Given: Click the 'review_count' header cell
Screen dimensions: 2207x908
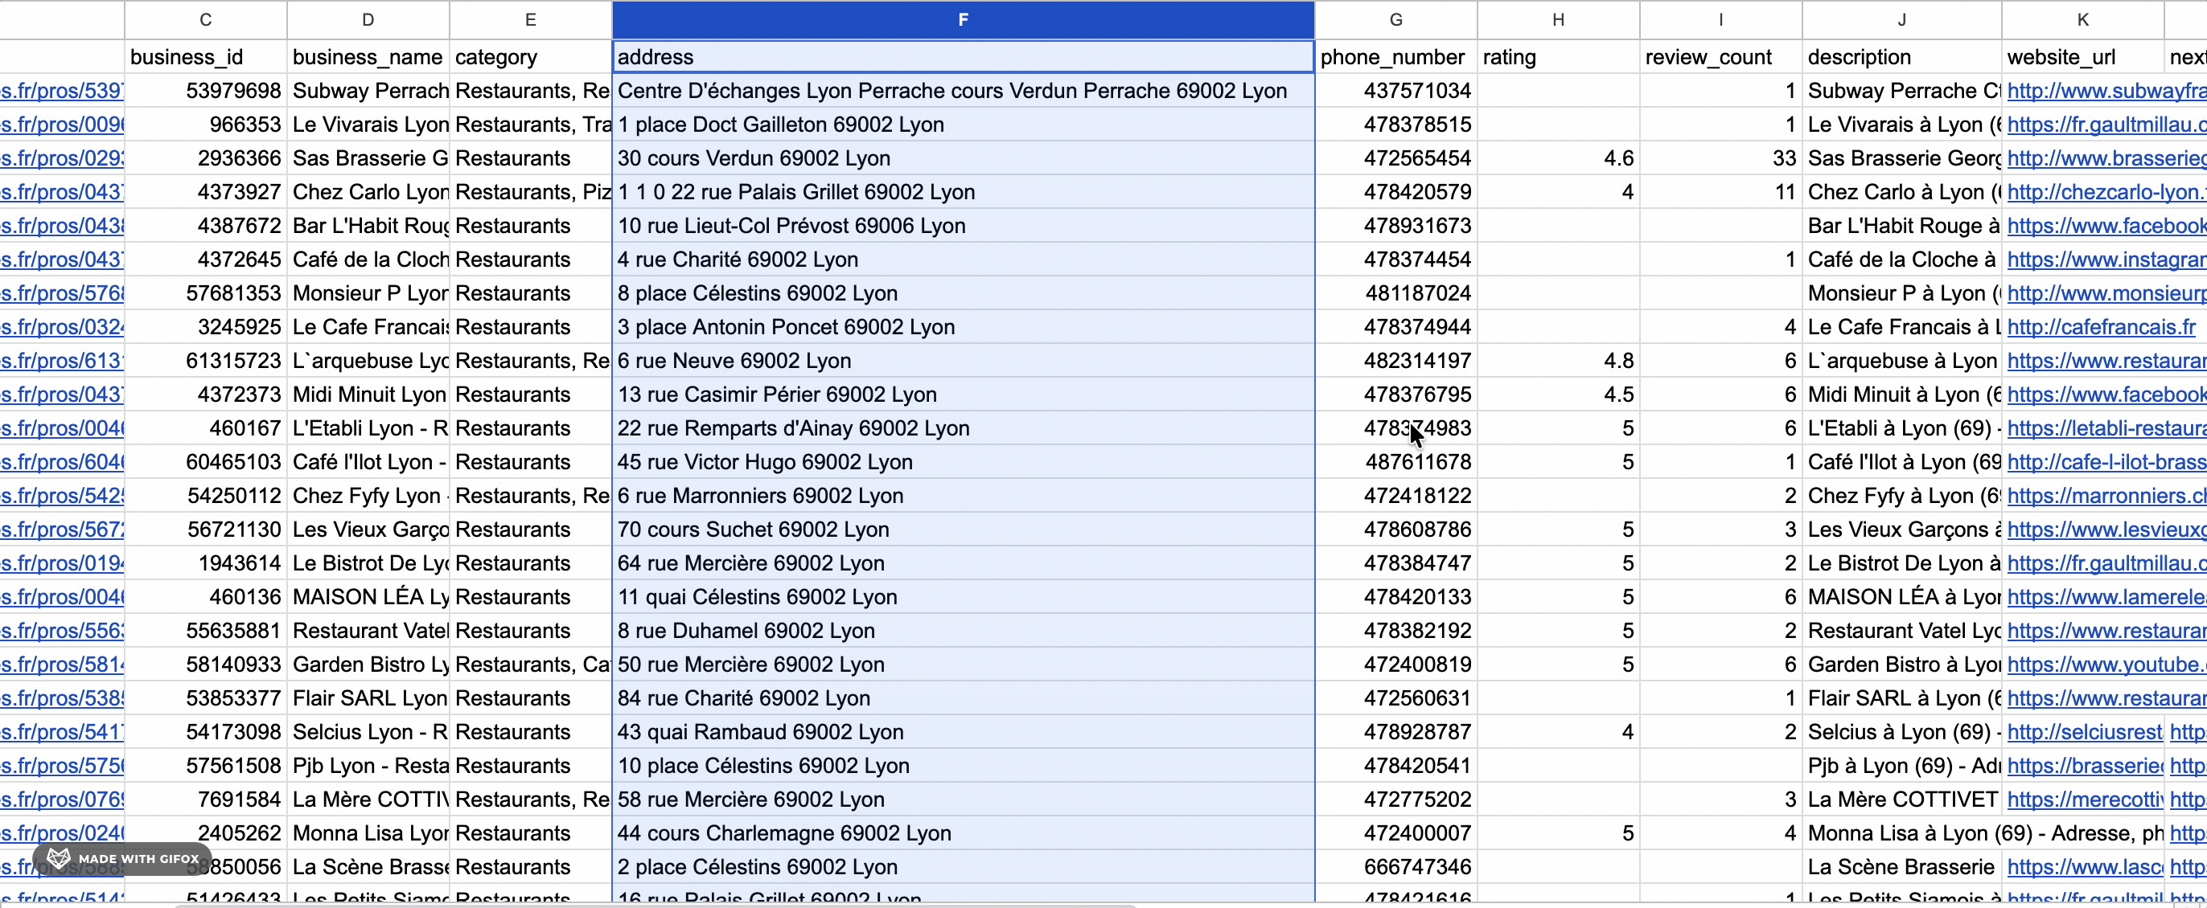Looking at the screenshot, I should [1720, 56].
